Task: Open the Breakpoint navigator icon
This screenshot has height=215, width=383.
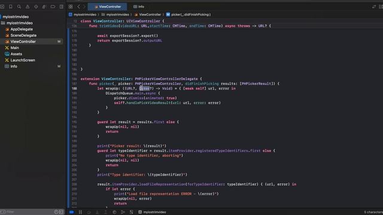Action: tap(53, 7)
